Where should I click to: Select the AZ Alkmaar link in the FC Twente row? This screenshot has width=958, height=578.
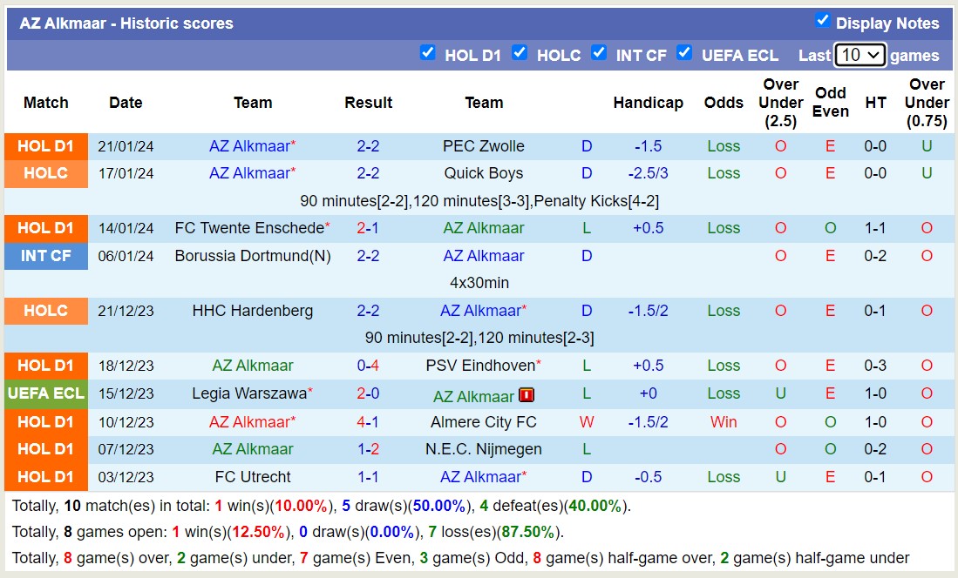(x=484, y=228)
